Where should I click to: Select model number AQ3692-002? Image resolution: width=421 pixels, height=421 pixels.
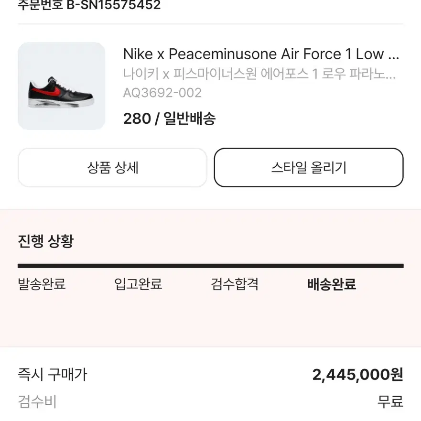click(x=162, y=93)
